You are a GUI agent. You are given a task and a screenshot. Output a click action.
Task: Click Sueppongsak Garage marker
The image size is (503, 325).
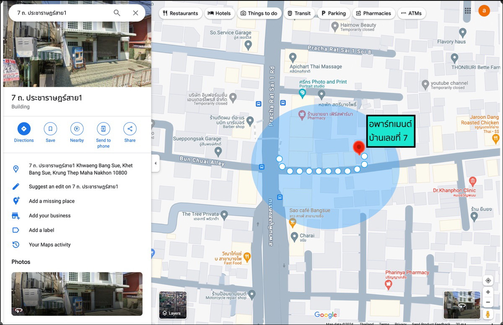[x=218, y=151]
